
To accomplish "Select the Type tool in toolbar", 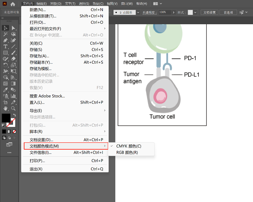I will pos(5,47).
